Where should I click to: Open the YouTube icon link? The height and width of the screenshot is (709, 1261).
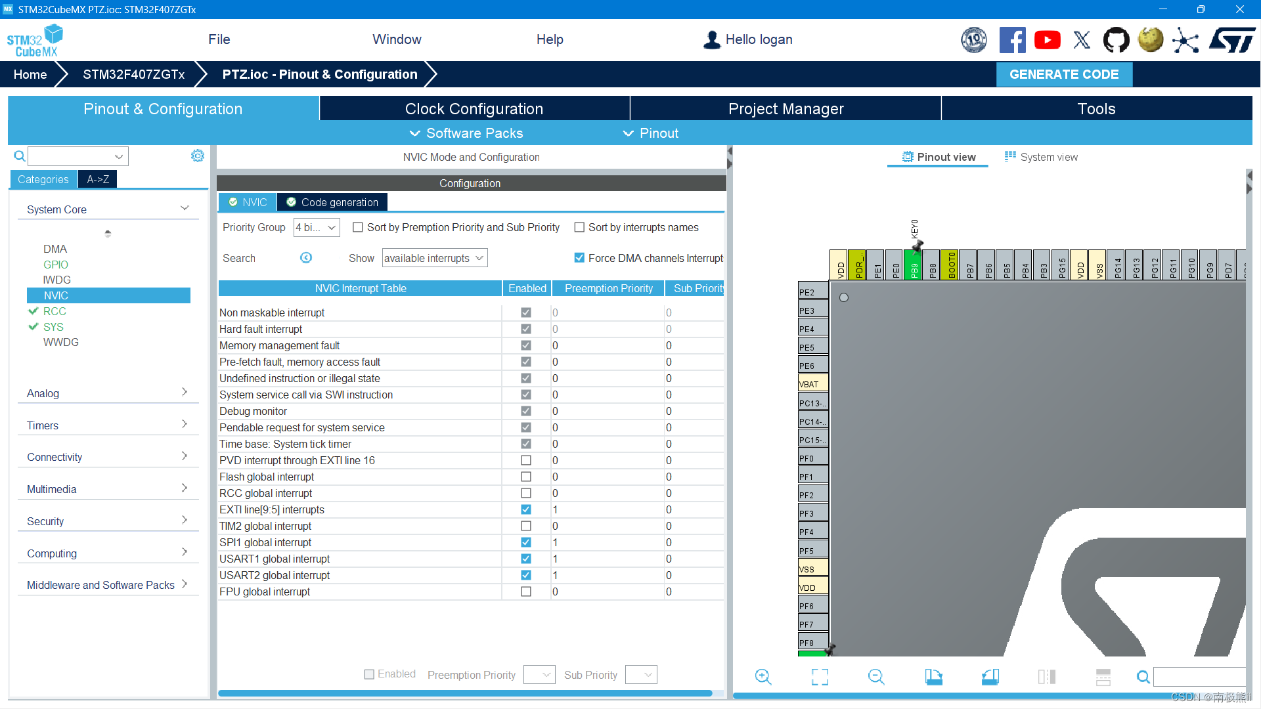click(1047, 40)
